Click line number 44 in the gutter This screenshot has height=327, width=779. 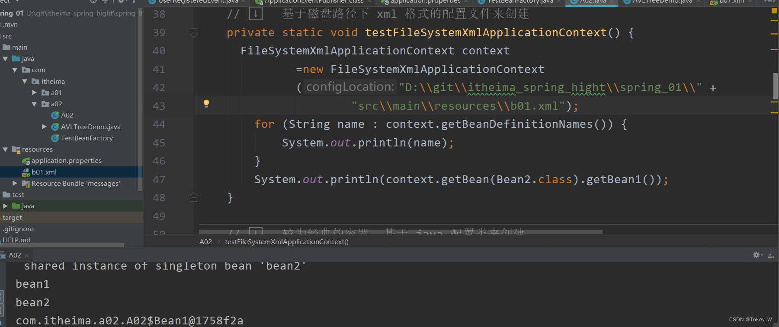(159, 124)
